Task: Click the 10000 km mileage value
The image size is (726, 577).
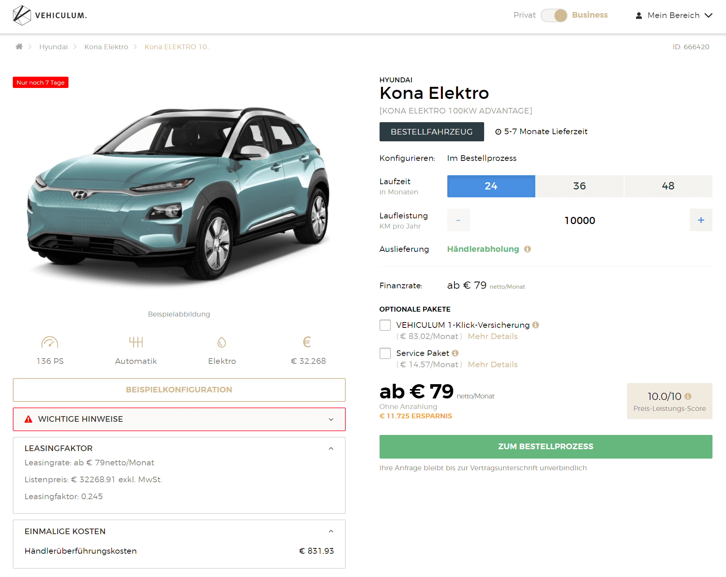Action: pos(580,220)
